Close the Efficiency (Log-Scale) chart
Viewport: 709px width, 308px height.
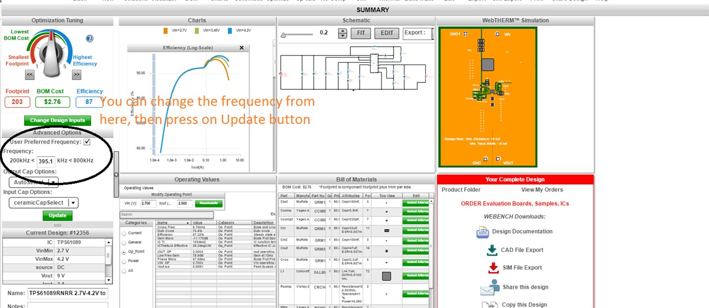click(242, 48)
